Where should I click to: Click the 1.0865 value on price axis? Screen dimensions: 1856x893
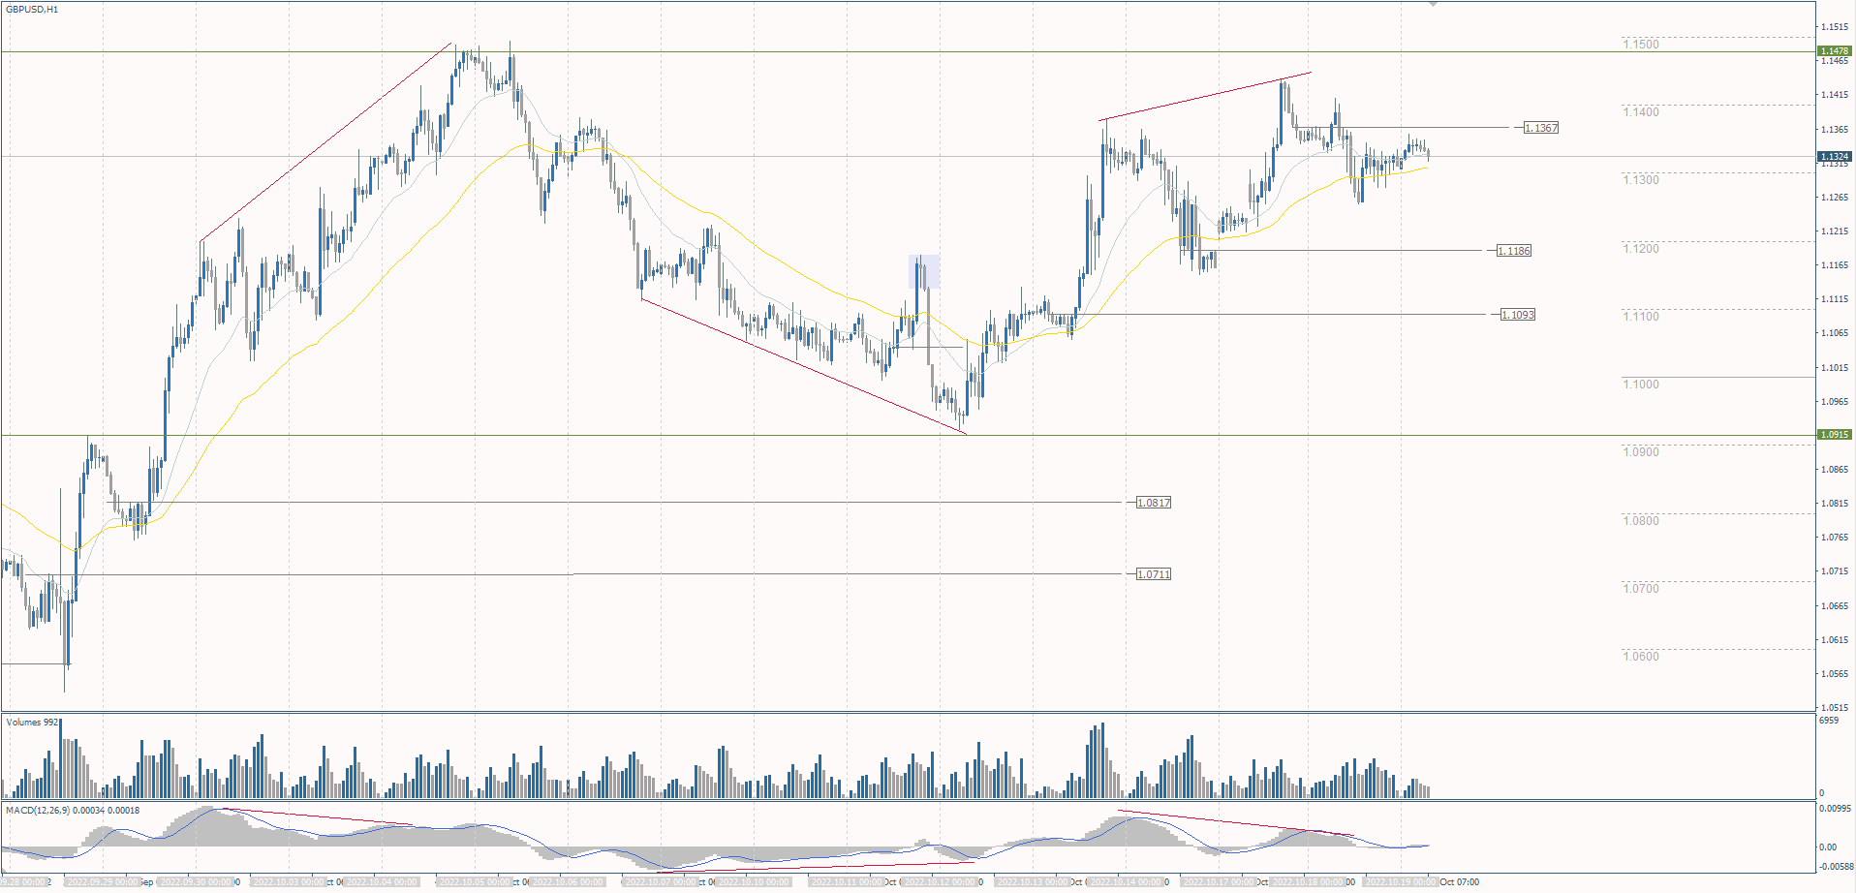tap(1835, 470)
